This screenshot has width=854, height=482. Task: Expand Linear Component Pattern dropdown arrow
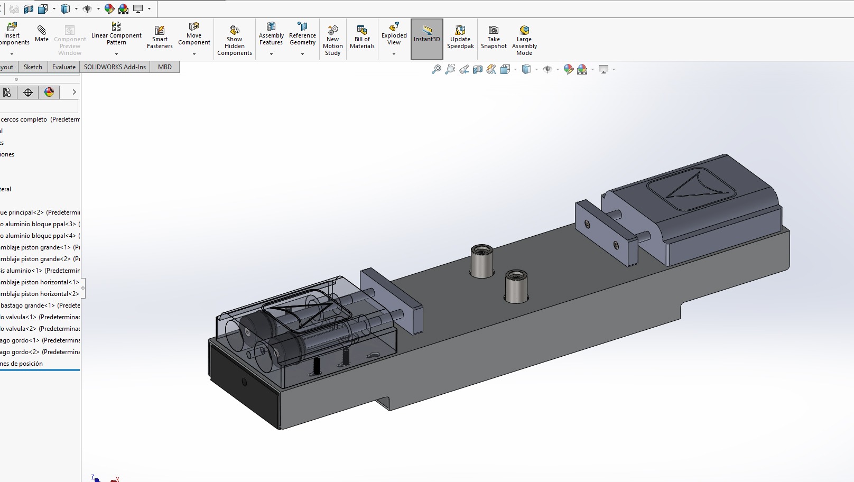click(116, 54)
